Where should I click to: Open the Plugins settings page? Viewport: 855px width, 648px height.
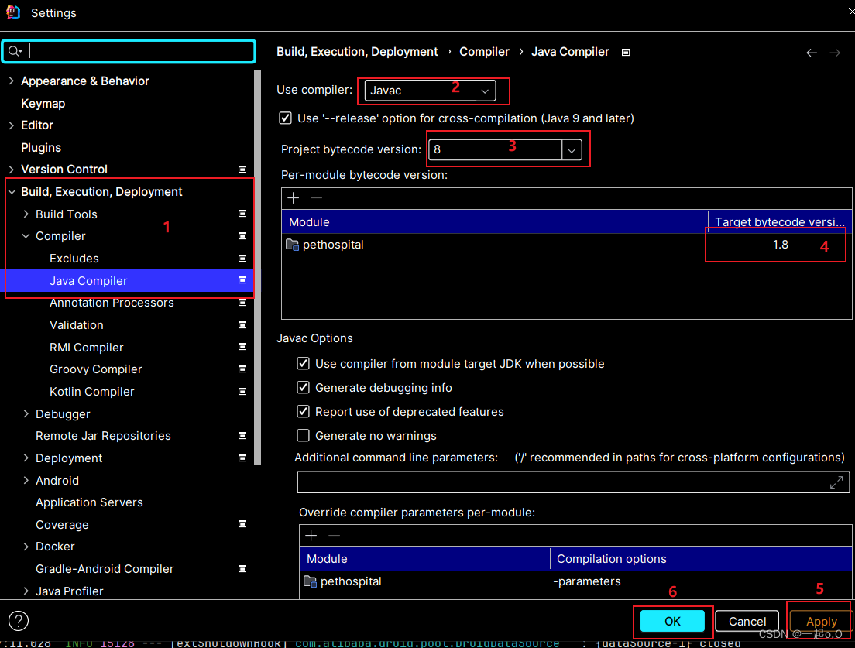tap(41, 148)
